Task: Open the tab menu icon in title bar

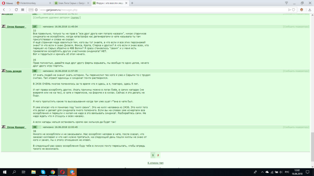Action: coord(287,3)
